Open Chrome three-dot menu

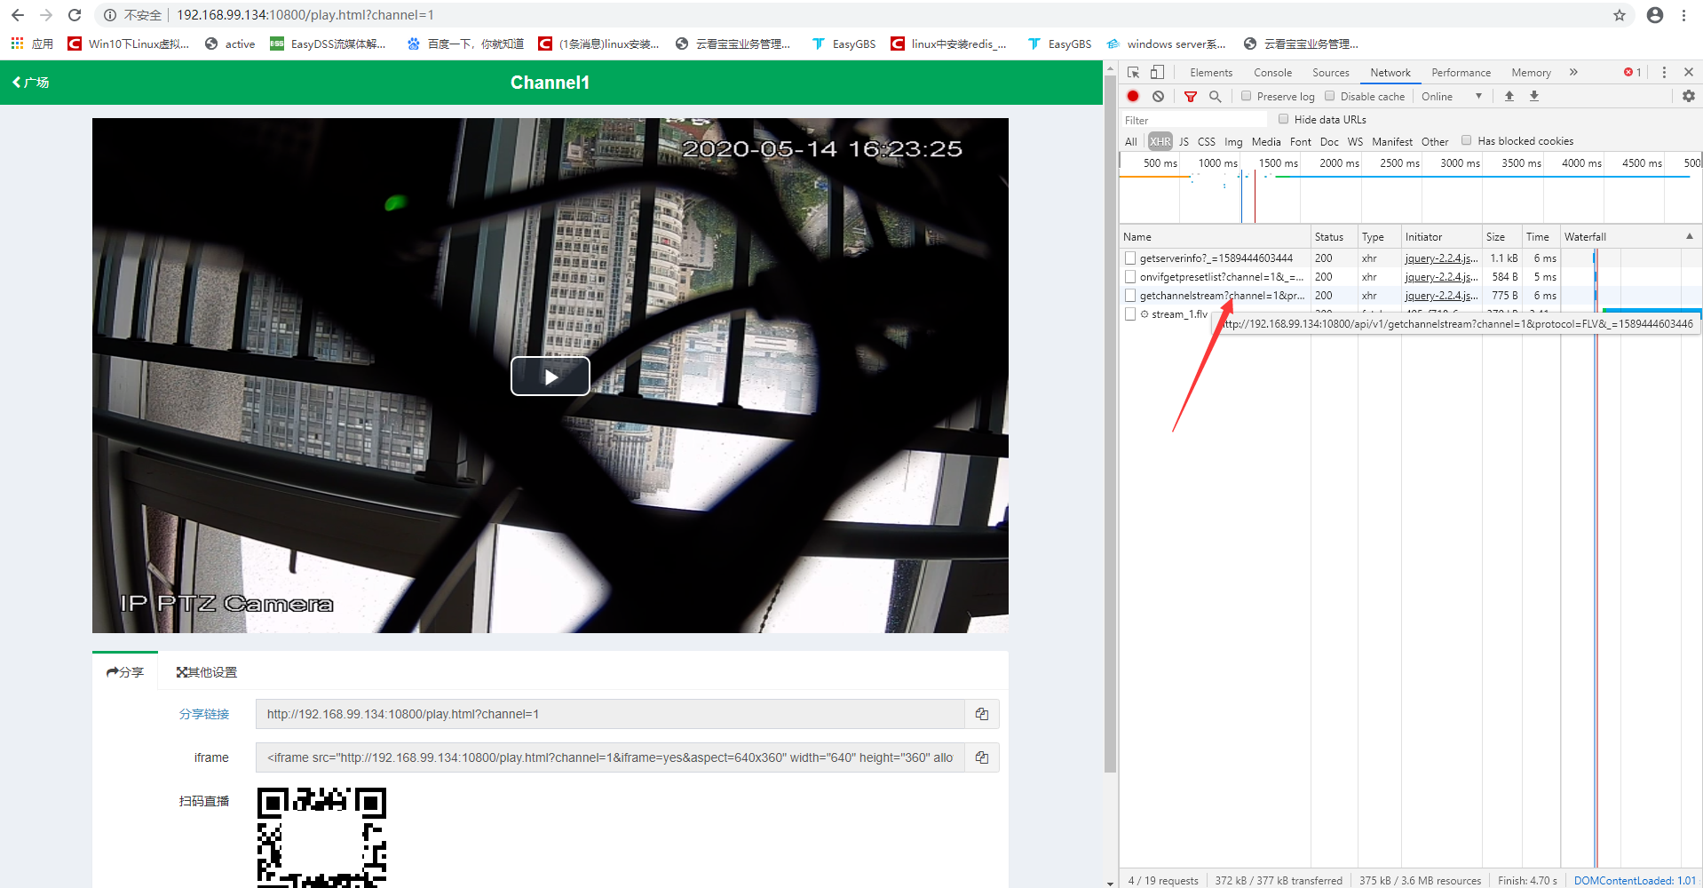[x=1683, y=15]
